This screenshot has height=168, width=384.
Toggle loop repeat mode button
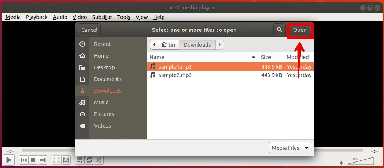pos(89,160)
